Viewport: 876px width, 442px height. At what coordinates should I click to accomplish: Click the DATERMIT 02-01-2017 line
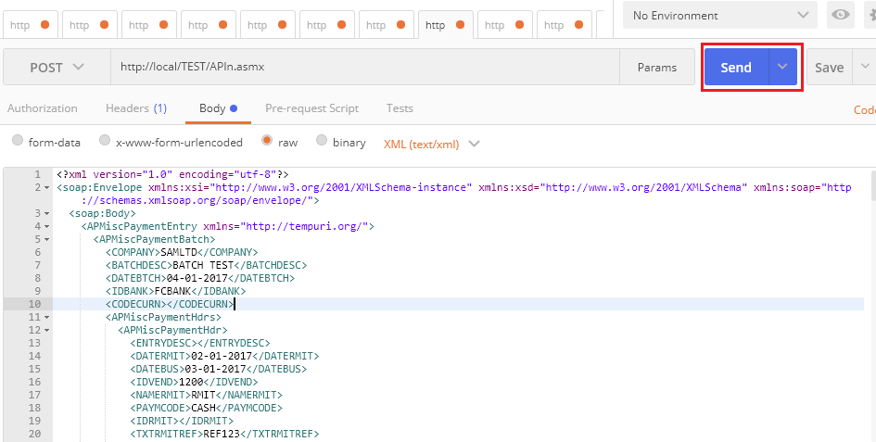[x=224, y=356]
